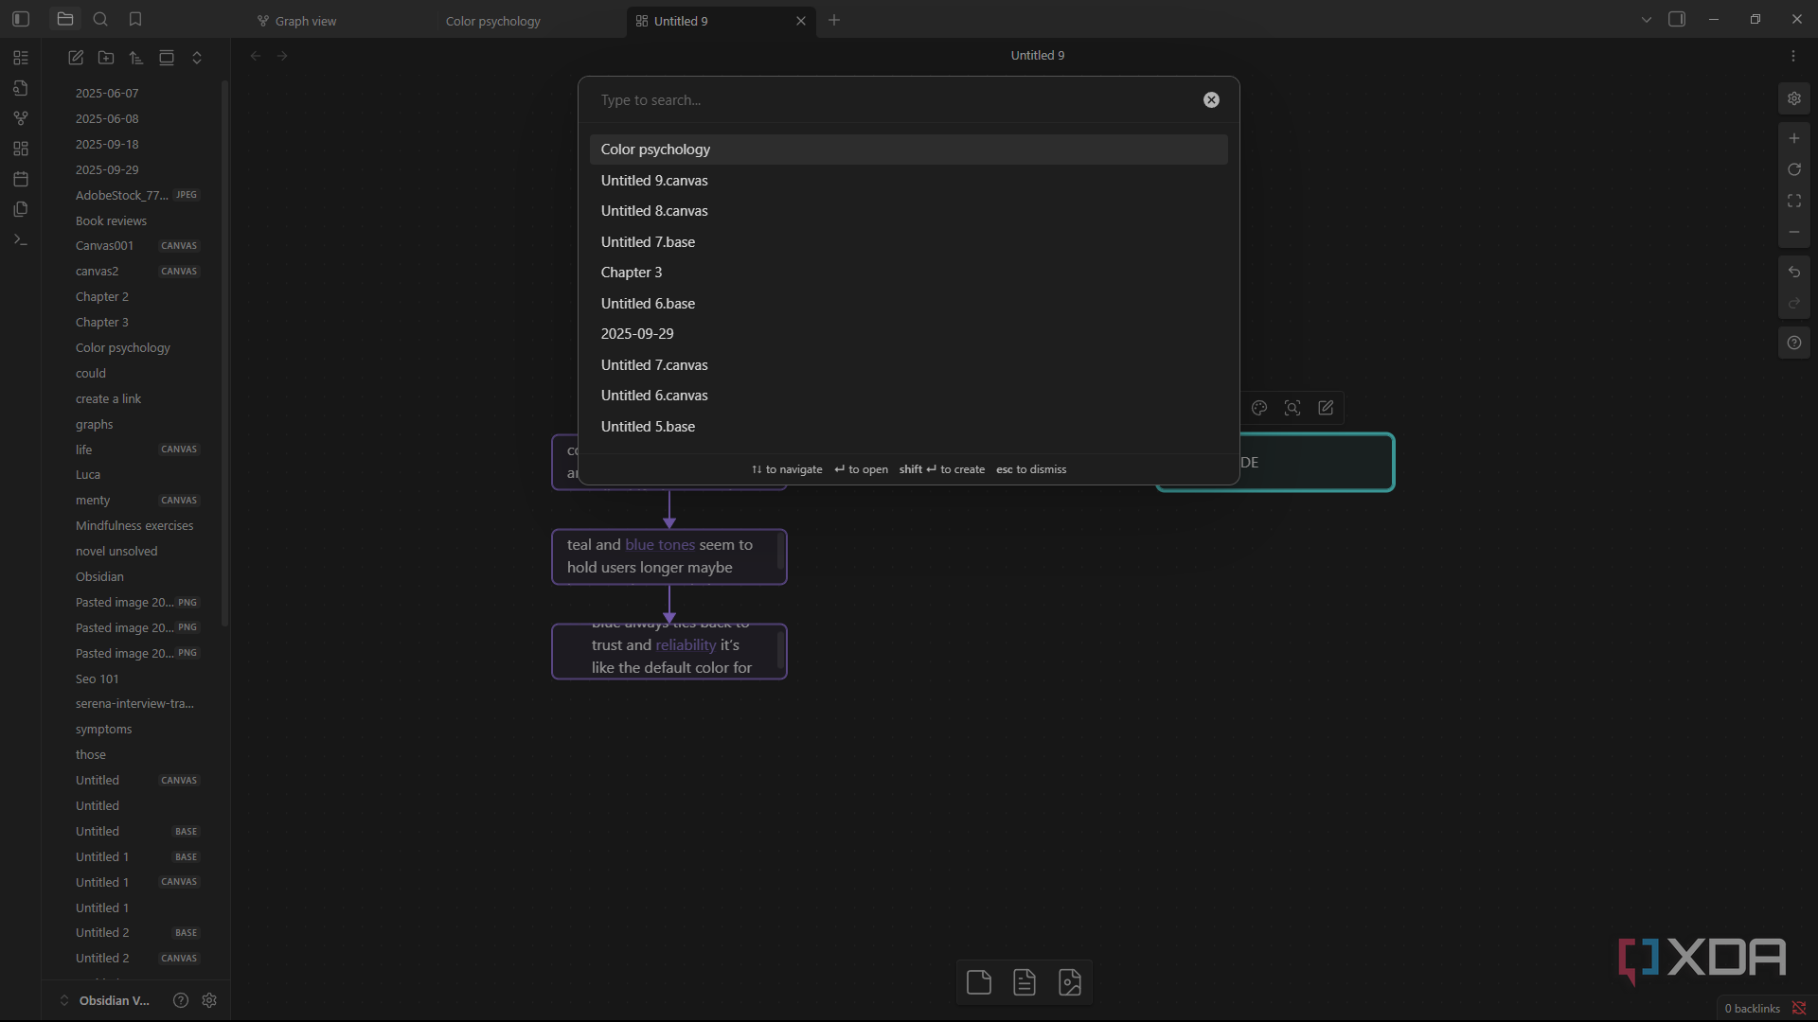
Task: Toggle the left sidebar collapse icon
Action: (x=21, y=19)
